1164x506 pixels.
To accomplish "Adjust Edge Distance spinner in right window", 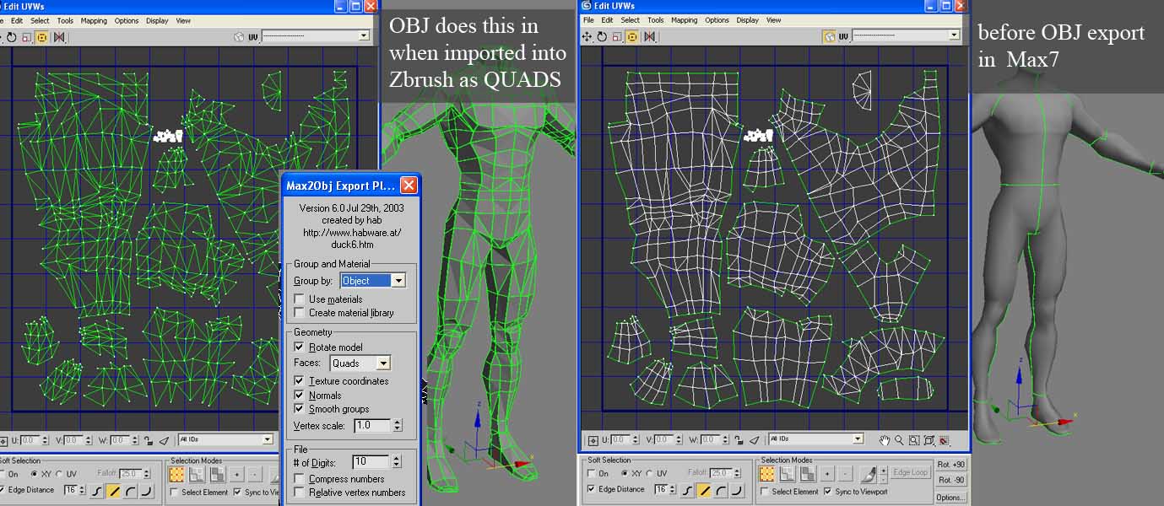I will point(672,490).
